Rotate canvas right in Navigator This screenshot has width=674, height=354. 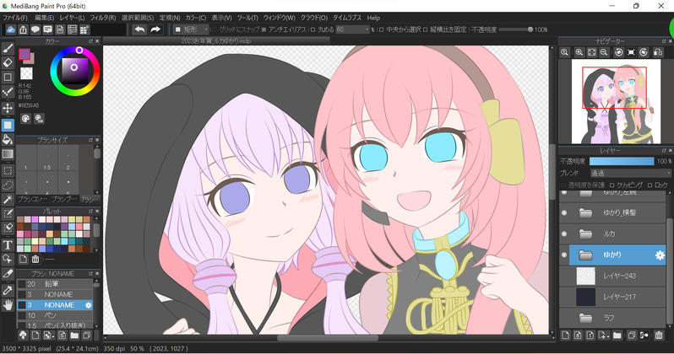tap(644, 52)
